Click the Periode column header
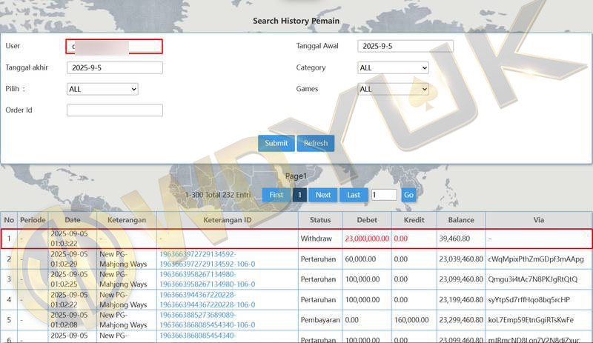The height and width of the screenshot is (343, 593). [33, 220]
